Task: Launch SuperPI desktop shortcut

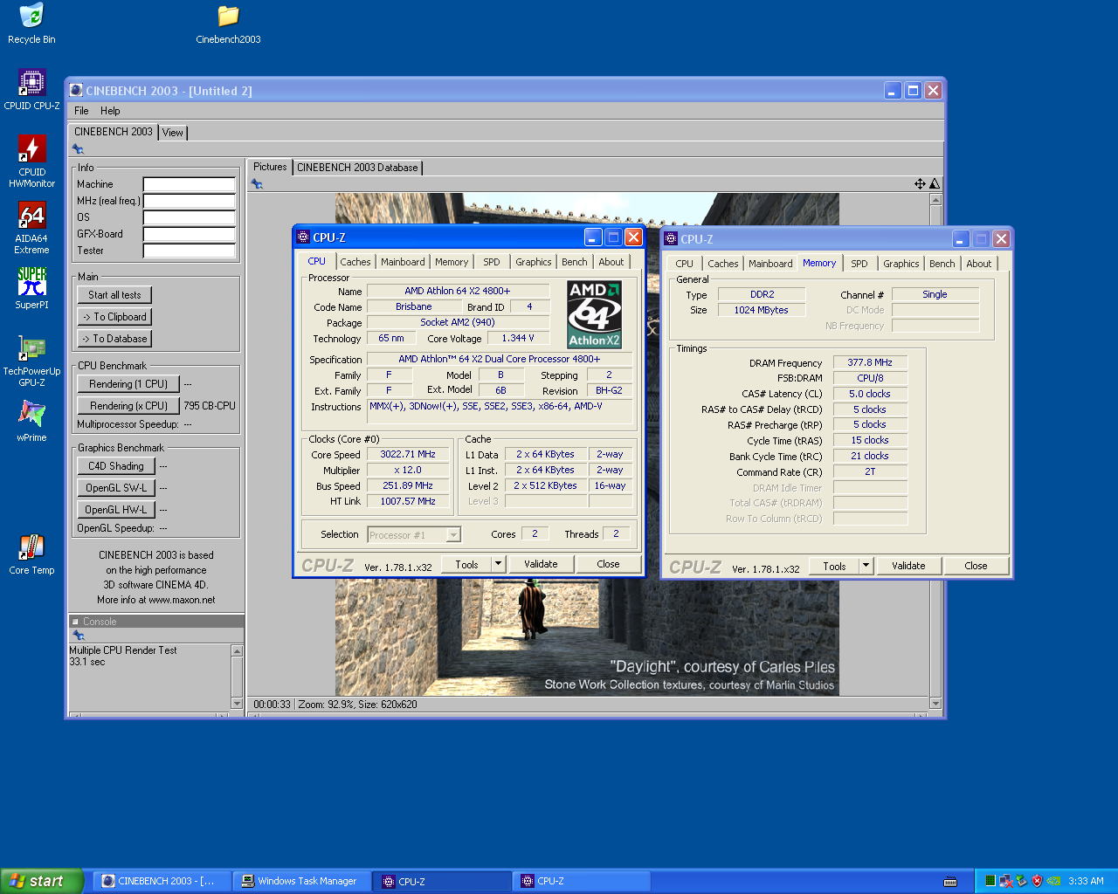Action: [31, 288]
